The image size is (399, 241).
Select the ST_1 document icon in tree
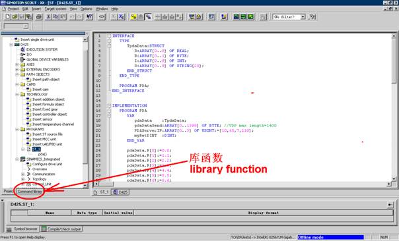[29, 149]
